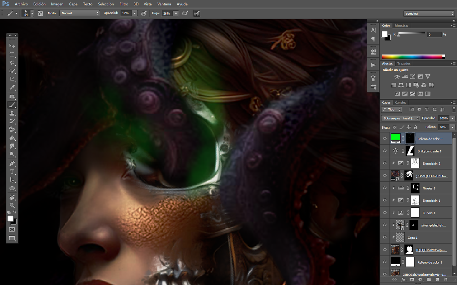Open the brush Modo dropdown
The height and width of the screenshot is (285, 457).
tap(79, 13)
